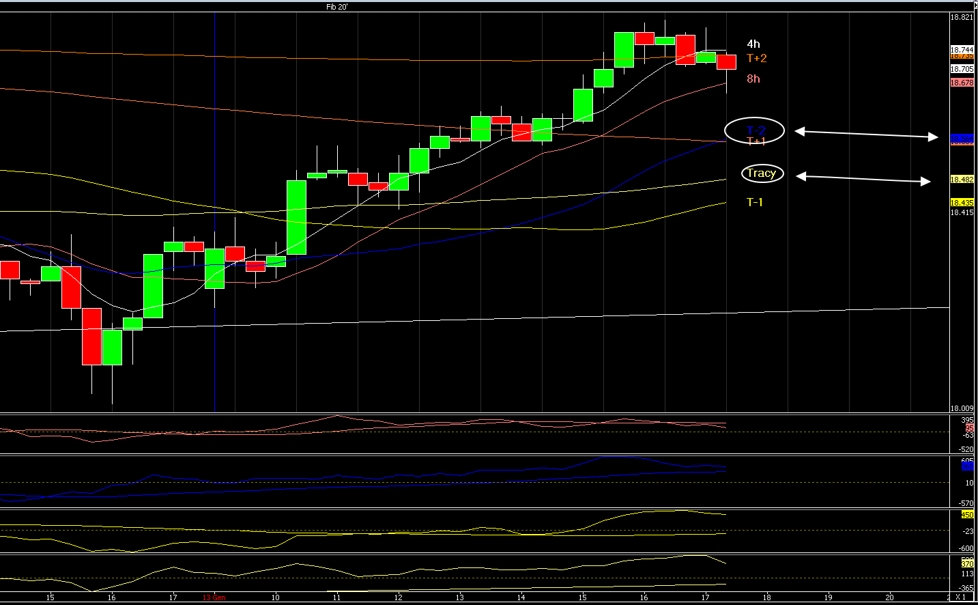Click the -600 value on third indicator scale
The height and width of the screenshot is (605, 978).
tap(966, 548)
